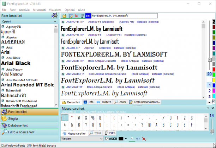
Task: Click the edit note pencil icon
Action: 71,16
